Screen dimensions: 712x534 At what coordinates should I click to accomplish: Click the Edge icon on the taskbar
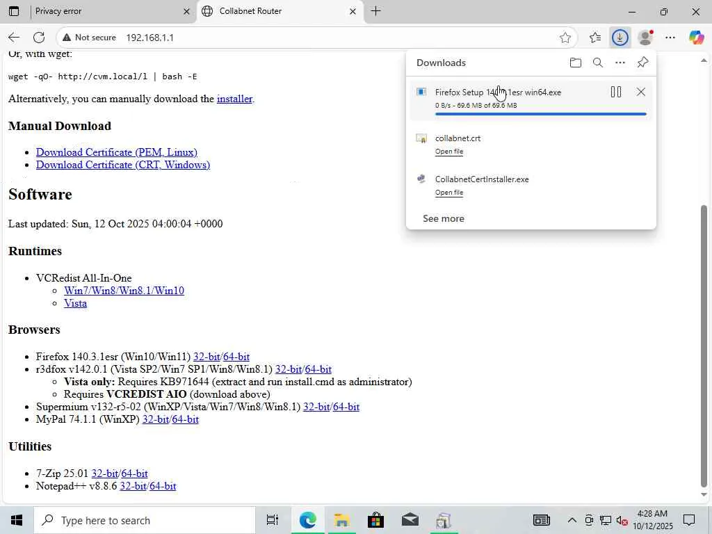click(307, 520)
